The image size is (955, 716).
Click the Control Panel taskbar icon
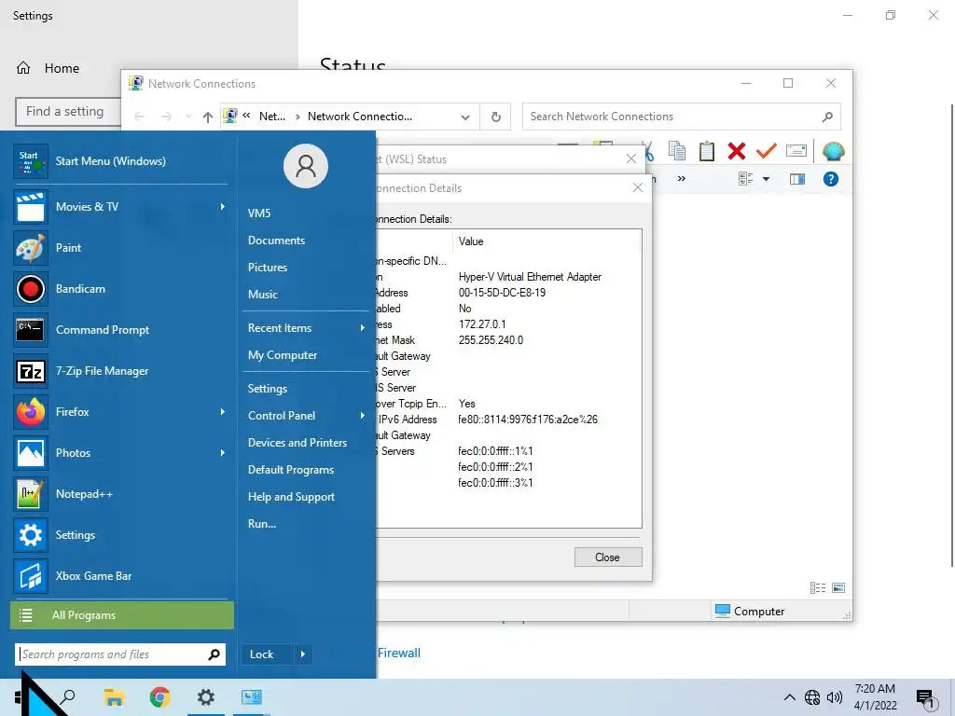tap(252, 697)
